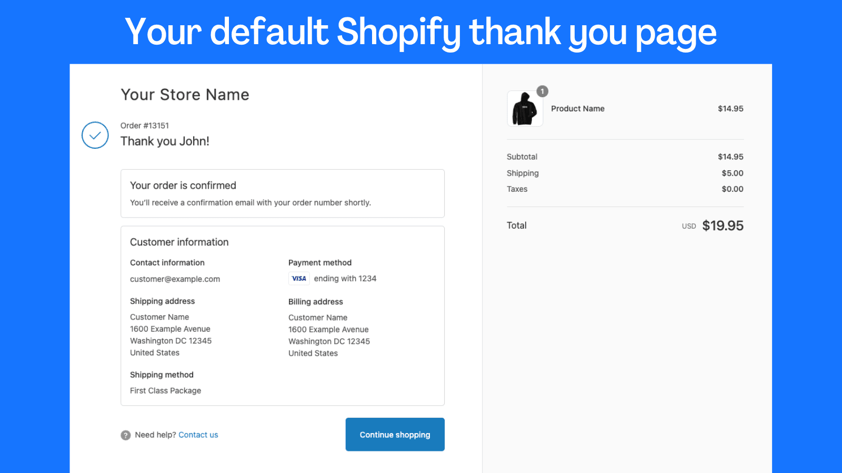Click the $5.00 shipping cost
Image resolution: width=842 pixels, height=473 pixels.
pos(732,173)
